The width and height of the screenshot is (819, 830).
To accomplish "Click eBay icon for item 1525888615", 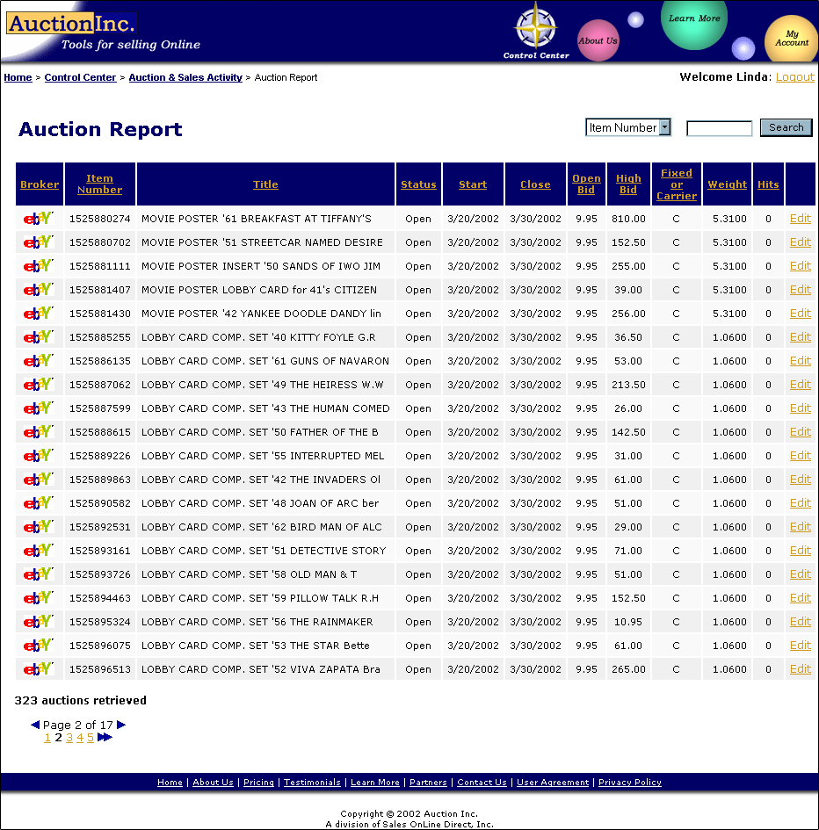I will (39, 432).
